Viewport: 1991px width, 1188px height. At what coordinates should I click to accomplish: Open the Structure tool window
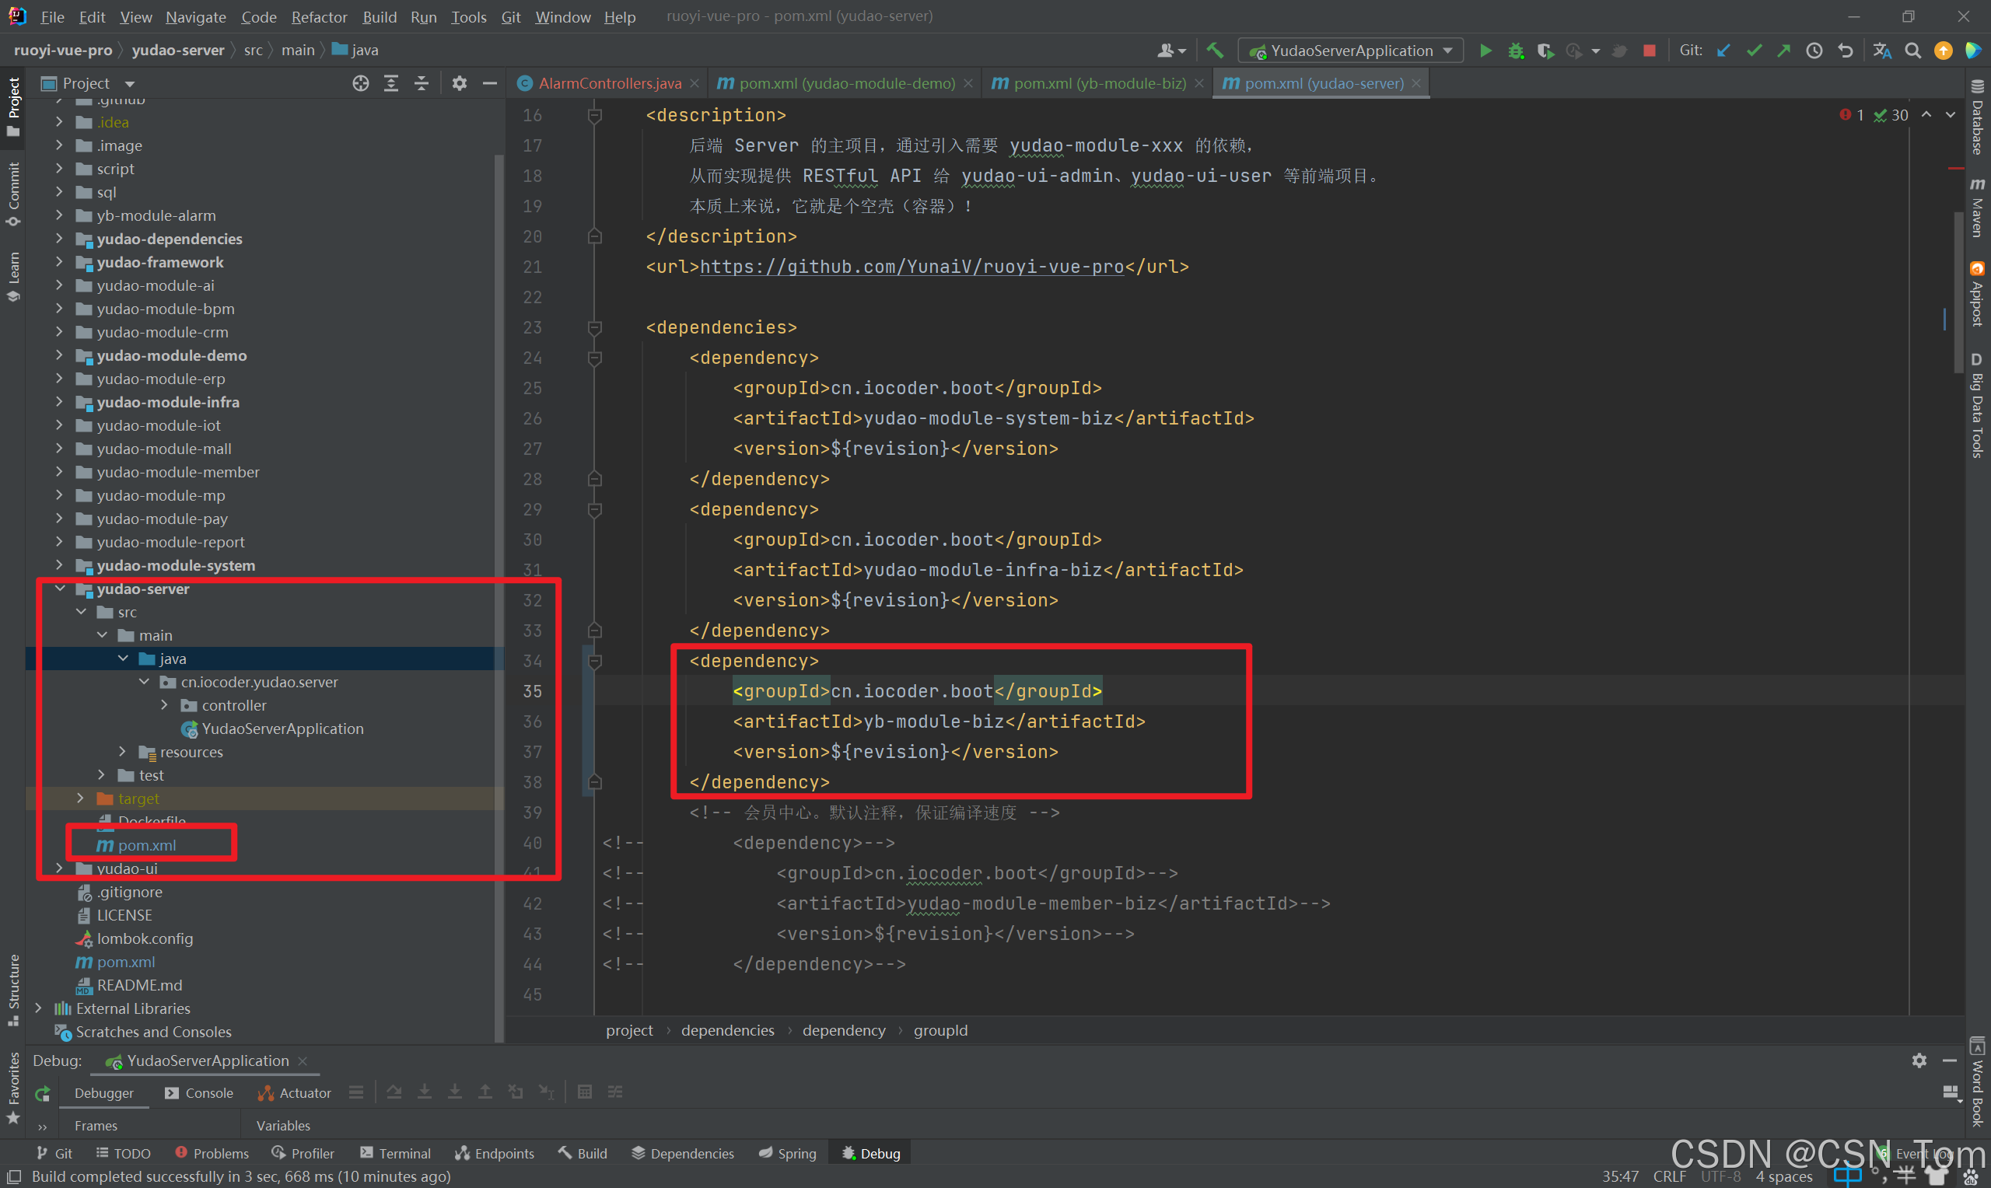(13, 991)
